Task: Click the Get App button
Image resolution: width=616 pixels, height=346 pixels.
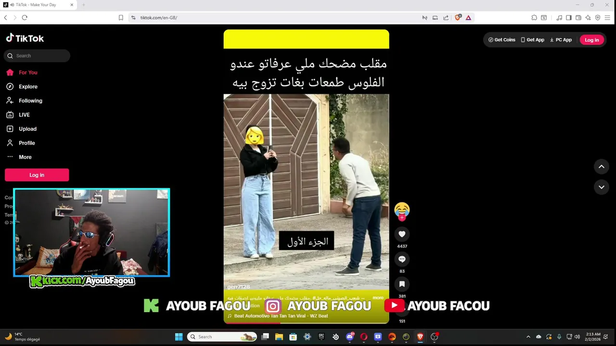Action: pos(532,40)
